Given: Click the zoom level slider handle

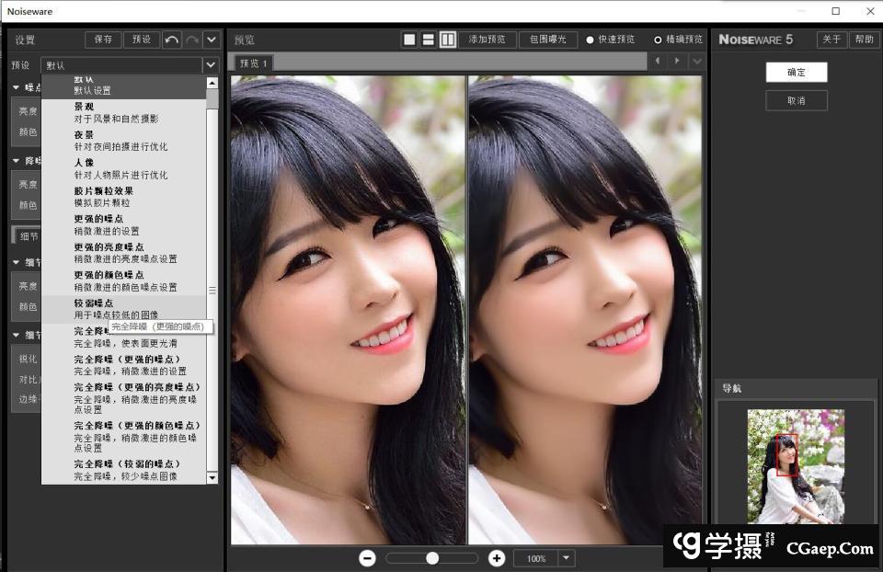Looking at the screenshot, I should 432,558.
